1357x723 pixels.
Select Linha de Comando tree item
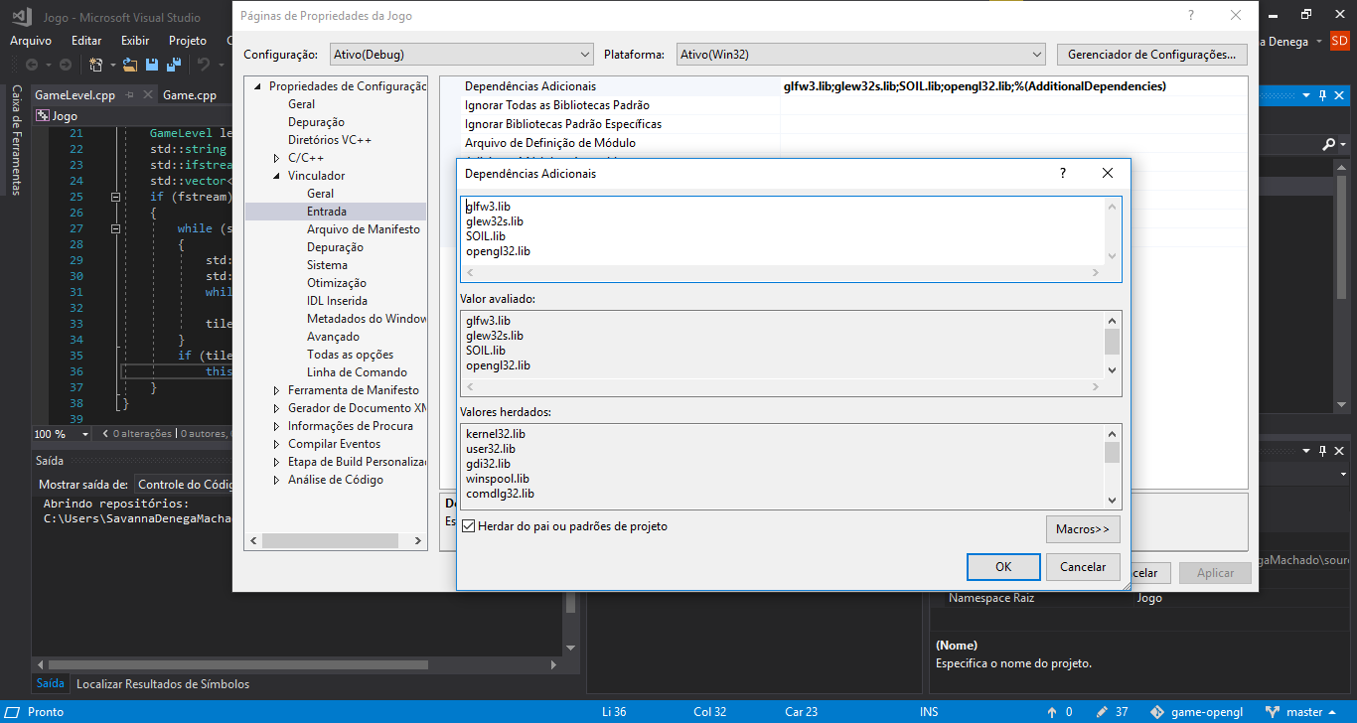click(357, 372)
